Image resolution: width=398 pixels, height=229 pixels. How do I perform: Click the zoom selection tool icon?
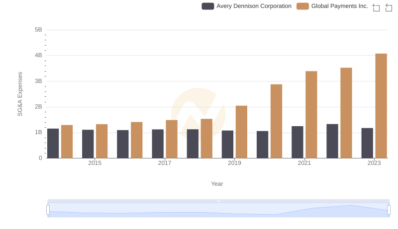coord(376,7)
